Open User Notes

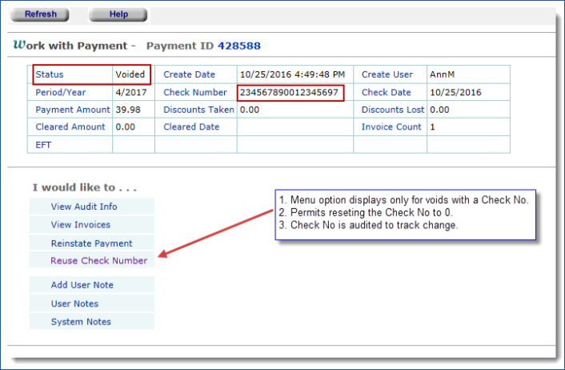point(74,304)
